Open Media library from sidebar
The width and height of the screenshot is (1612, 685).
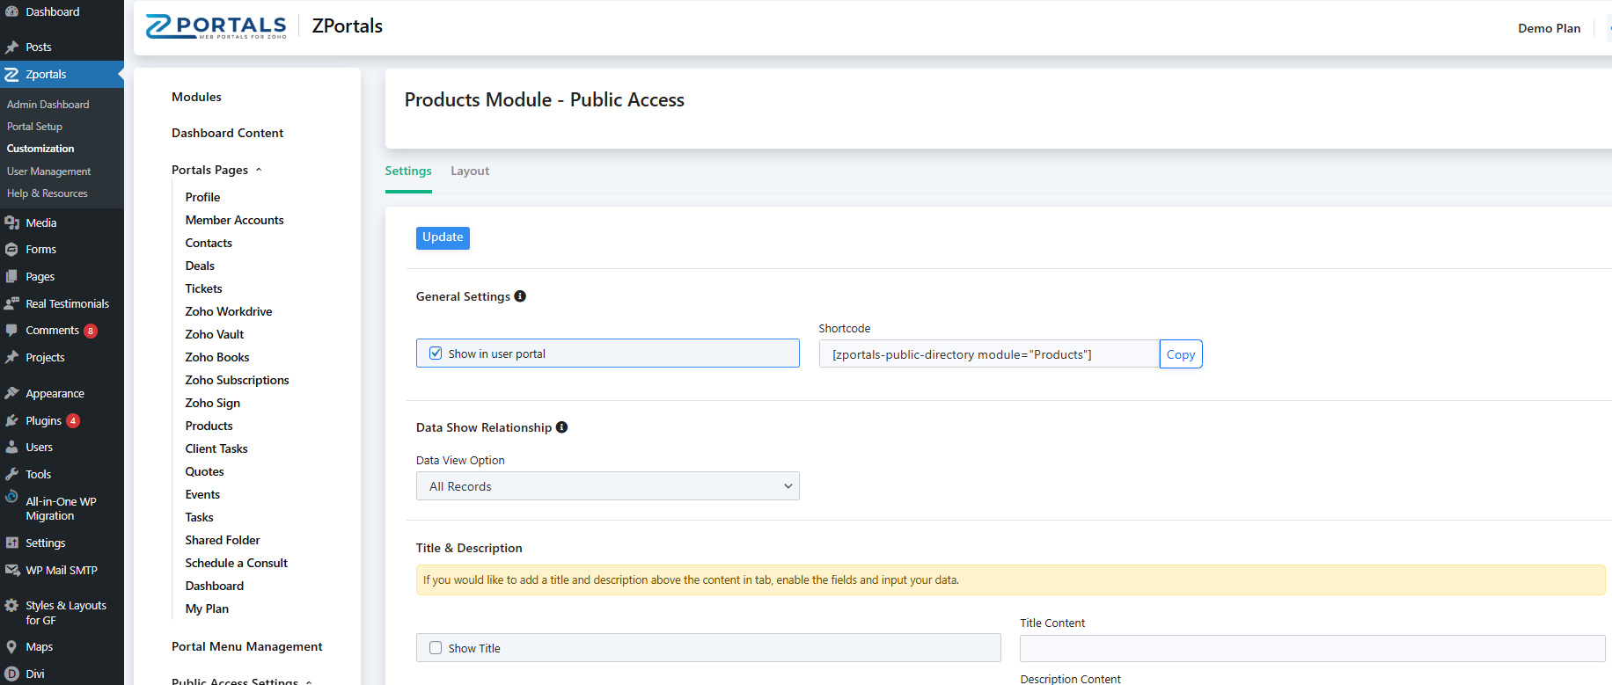click(40, 223)
